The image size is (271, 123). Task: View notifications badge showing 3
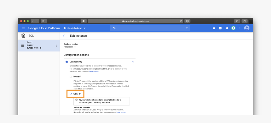233,28
